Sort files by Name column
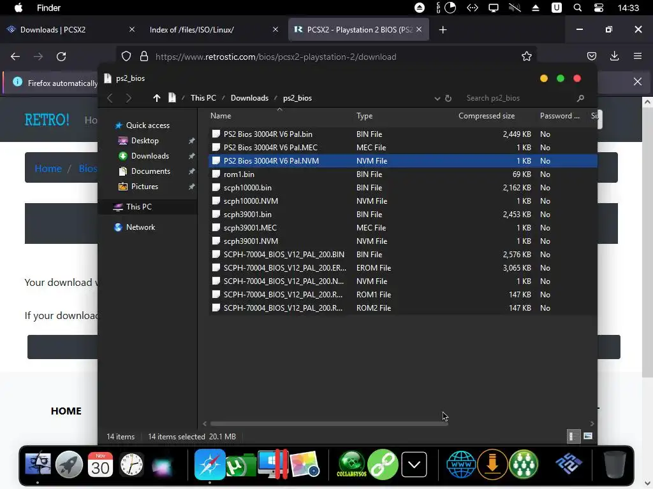Image resolution: width=653 pixels, height=489 pixels. pos(221,116)
